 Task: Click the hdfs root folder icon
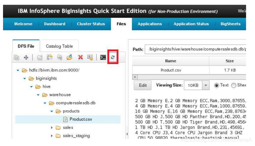(25, 70)
